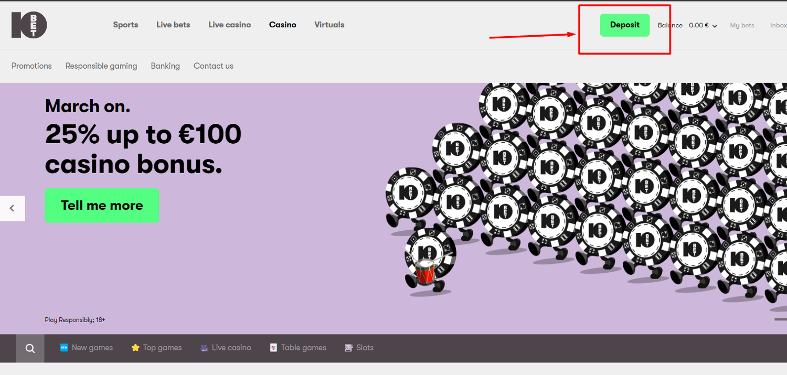This screenshot has width=787, height=375.
Task: Open the Promotions link
Action: pos(31,66)
